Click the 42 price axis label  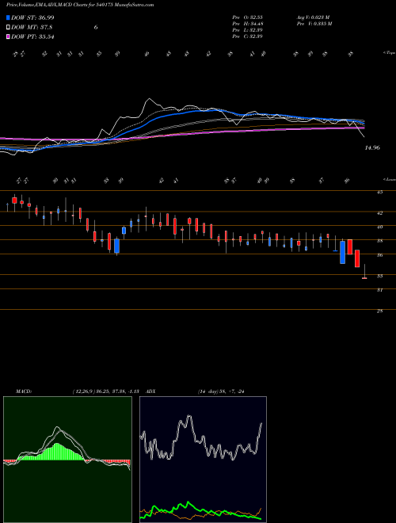(380, 212)
